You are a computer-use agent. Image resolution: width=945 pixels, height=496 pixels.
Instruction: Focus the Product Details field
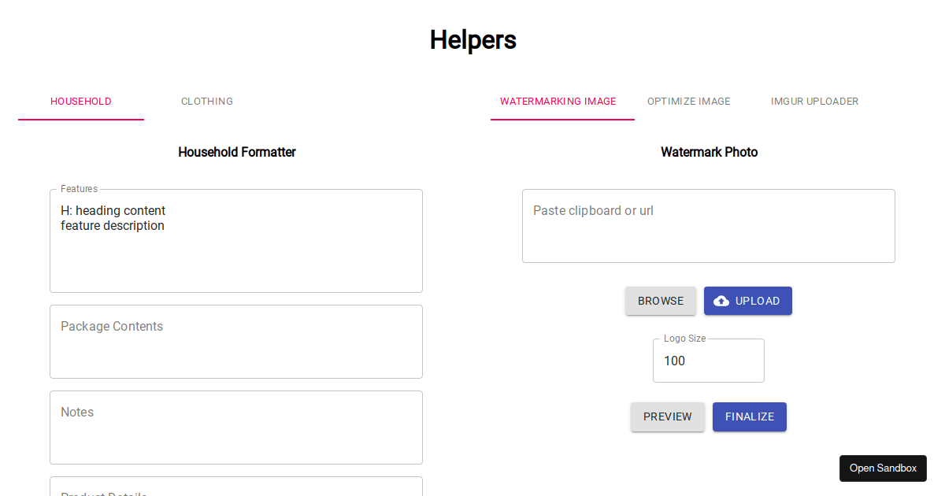click(236, 490)
